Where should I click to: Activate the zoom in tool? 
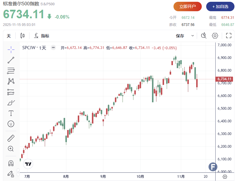coord(11,149)
